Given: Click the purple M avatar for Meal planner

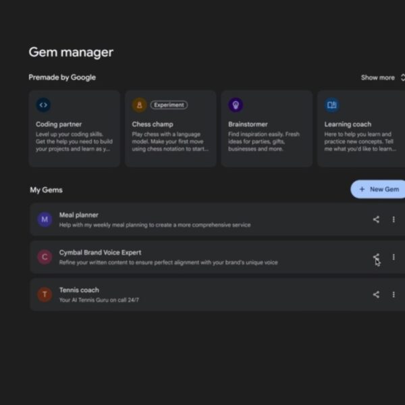Looking at the screenshot, I should [45, 219].
